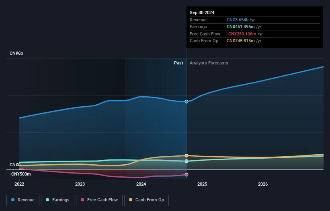The height and width of the screenshot is (211, 330).
Task: Select the pink Free Cash Flow marker
Action: coord(187,175)
